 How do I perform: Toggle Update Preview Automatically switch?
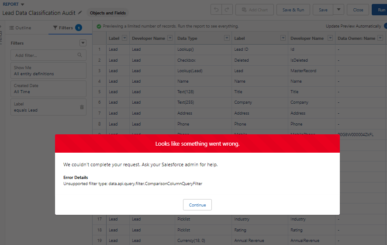click(385, 26)
